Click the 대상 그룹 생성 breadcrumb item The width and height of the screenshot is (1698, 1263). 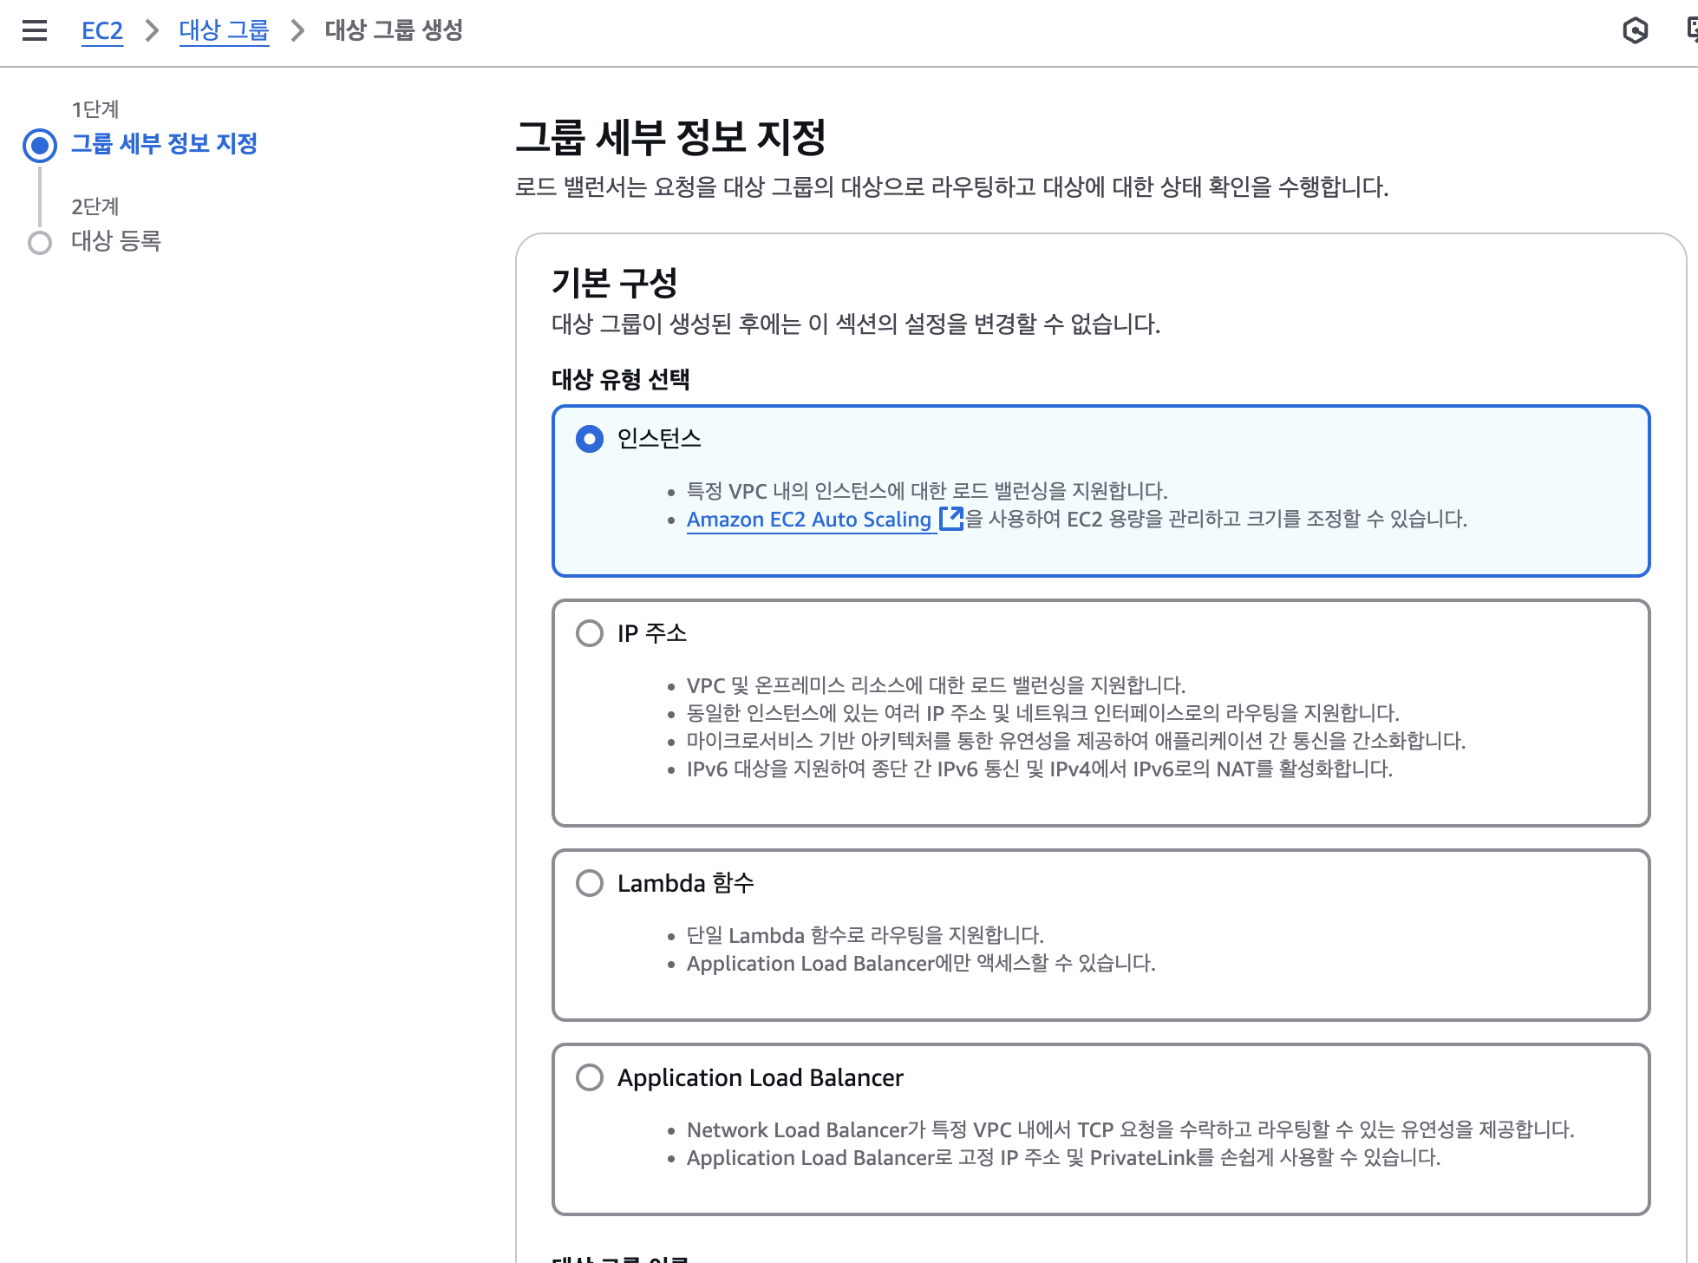click(x=394, y=30)
